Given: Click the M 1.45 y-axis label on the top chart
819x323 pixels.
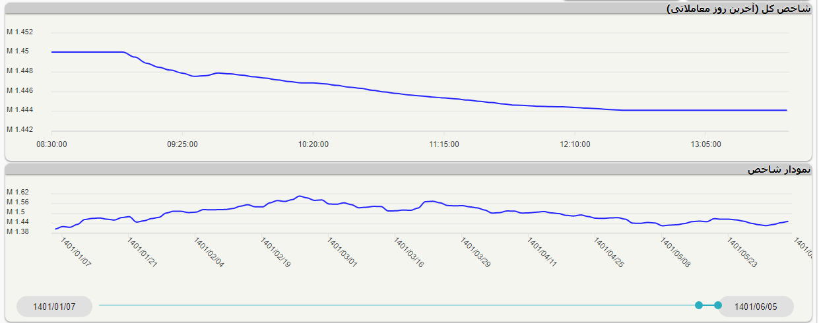Looking at the screenshot, I should click(18, 51).
